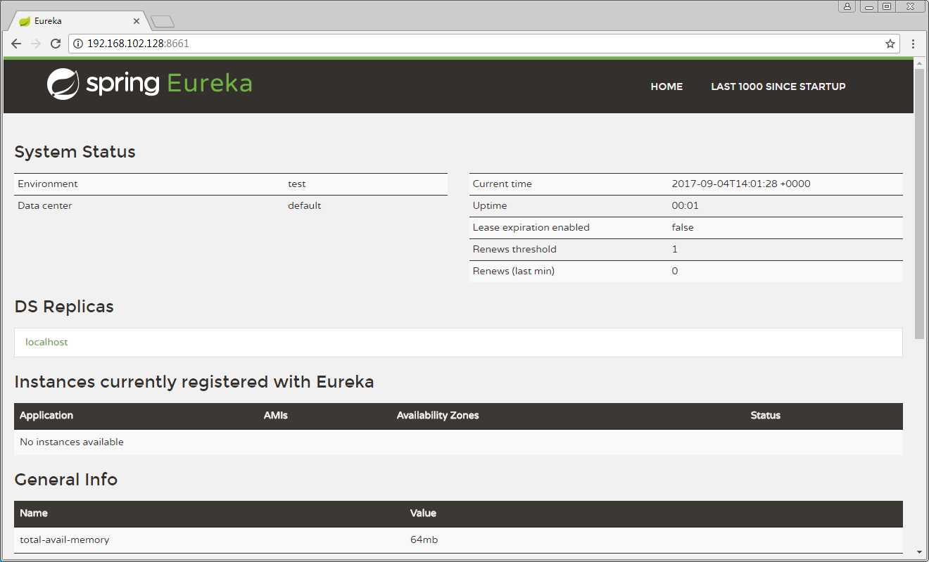Select the 'false' lease expiration value
Image resolution: width=929 pixels, height=562 pixels.
tap(683, 227)
